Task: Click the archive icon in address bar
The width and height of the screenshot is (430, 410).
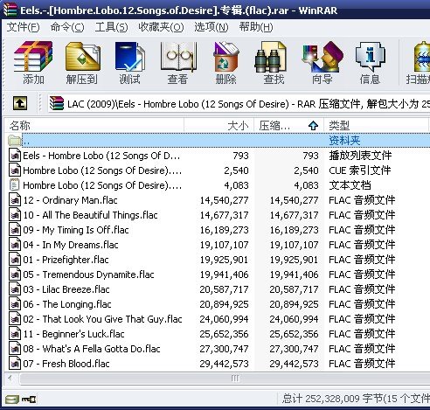Action: tap(57, 103)
